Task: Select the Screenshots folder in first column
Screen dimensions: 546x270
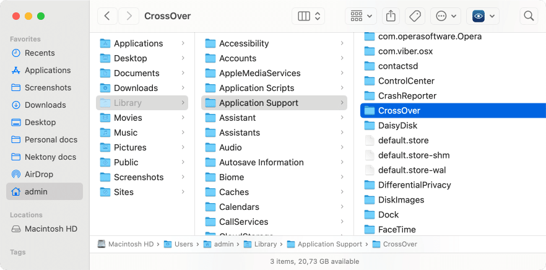Action: [x=142, y=177]
